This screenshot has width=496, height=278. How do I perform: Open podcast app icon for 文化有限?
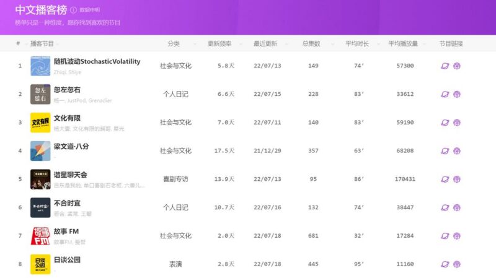coord(457,123)
